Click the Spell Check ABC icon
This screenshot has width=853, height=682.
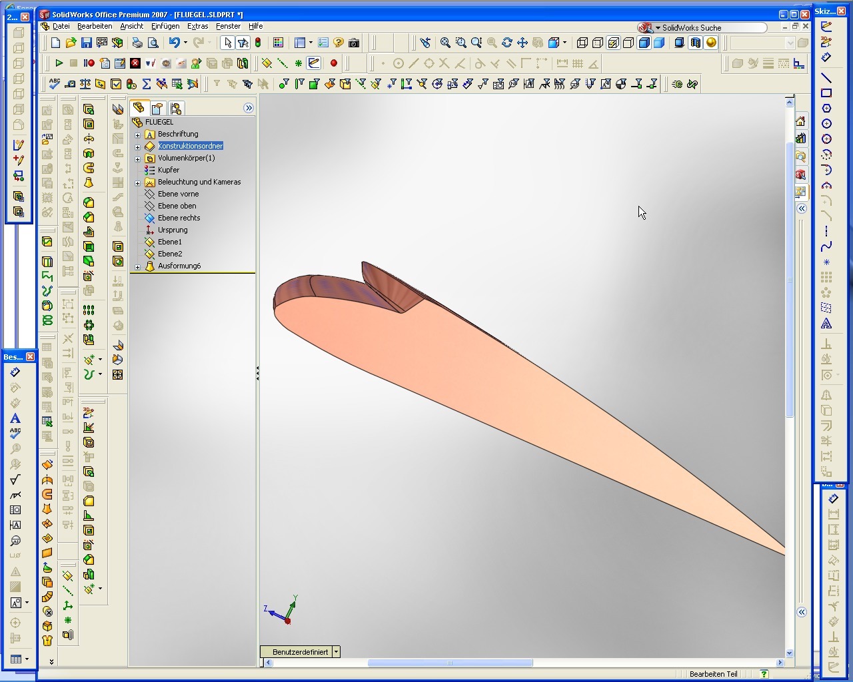point(54,84)
